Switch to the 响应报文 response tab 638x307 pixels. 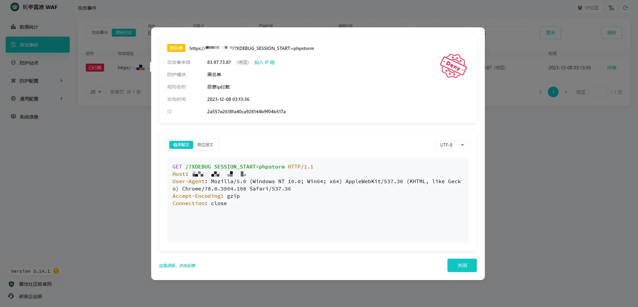tap(205, 145)
